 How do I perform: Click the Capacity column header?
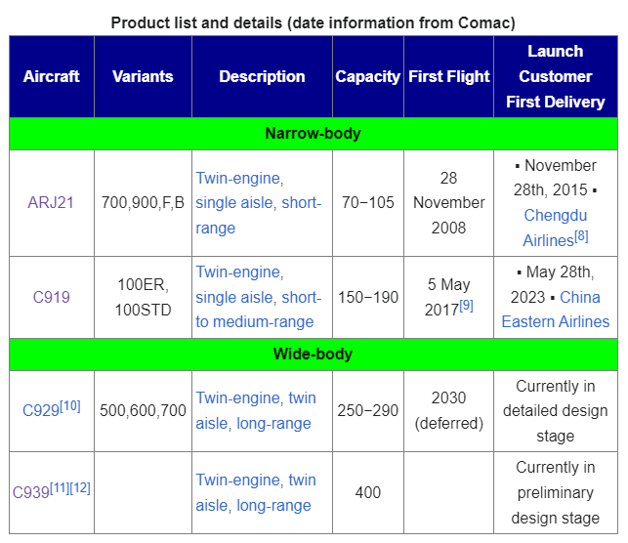click(368, 76)
